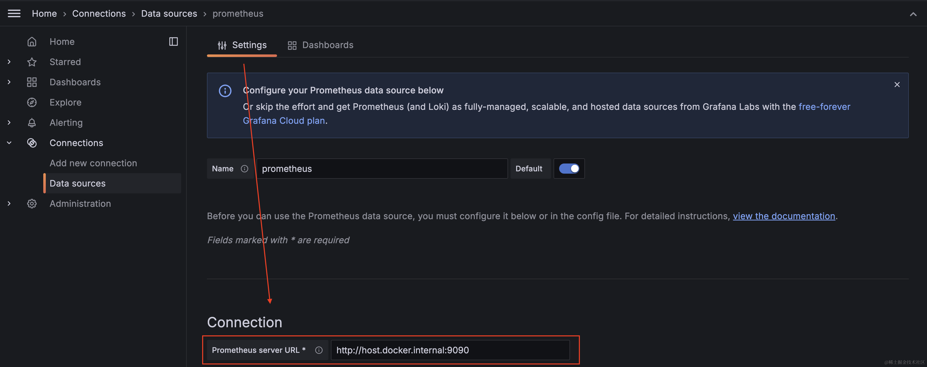The width and height of the screenshot is (927, 367).
Task: Expand the Starred section
Action: coord(9,62)
